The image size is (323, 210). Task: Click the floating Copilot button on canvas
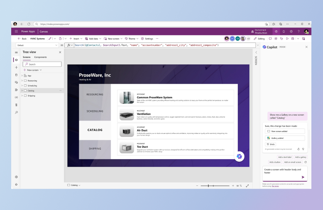[239, 156]
